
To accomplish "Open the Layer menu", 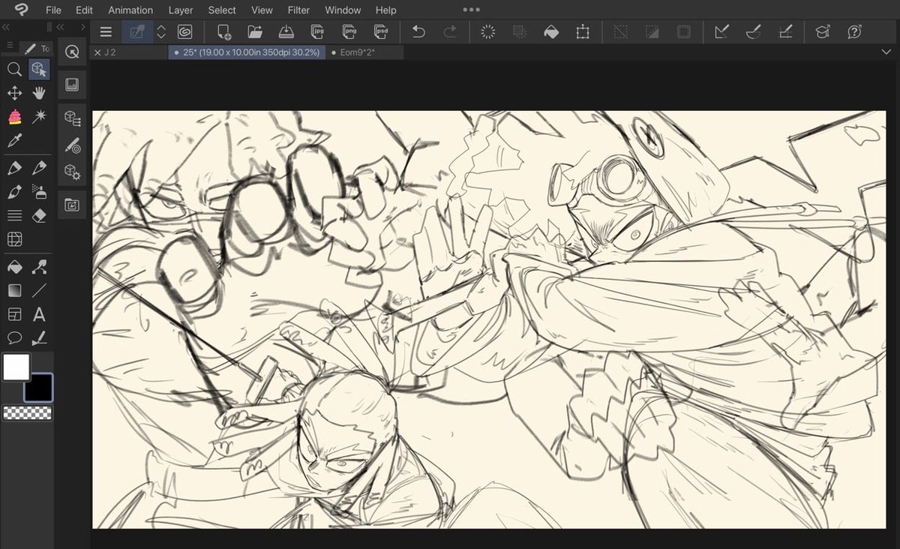I will [181, 10].
